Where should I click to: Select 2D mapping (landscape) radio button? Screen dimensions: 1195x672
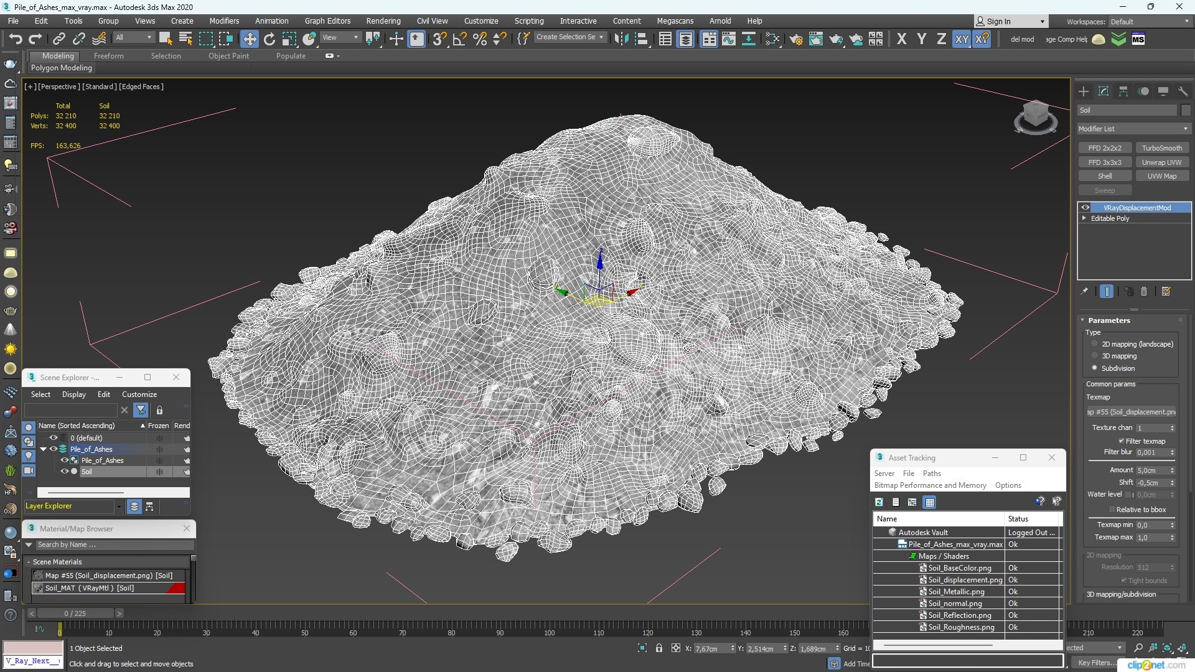click(1095, 343)
